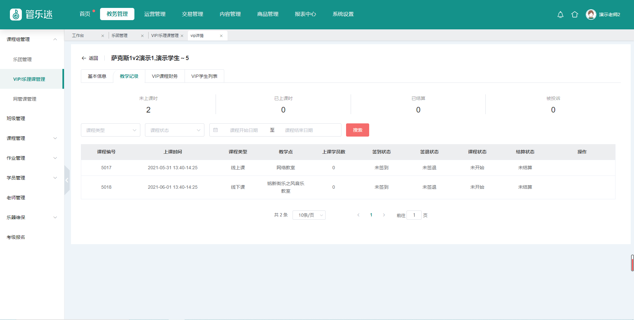634x320 pixels.
Task: Change the 10条/页 page size
Action: coord(309,215)
